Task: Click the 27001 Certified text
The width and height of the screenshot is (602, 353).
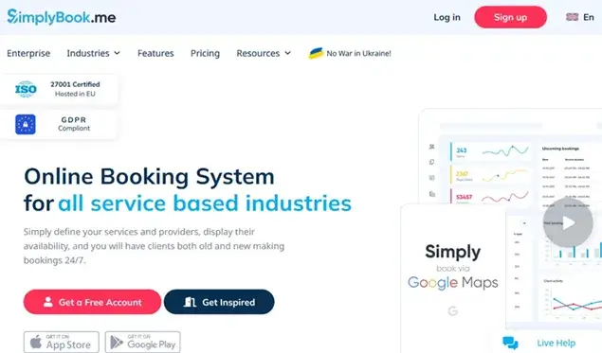Action: (x=75, y=84)
